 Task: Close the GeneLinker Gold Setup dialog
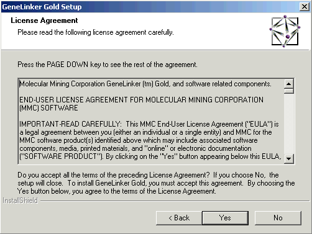(305, 7)
